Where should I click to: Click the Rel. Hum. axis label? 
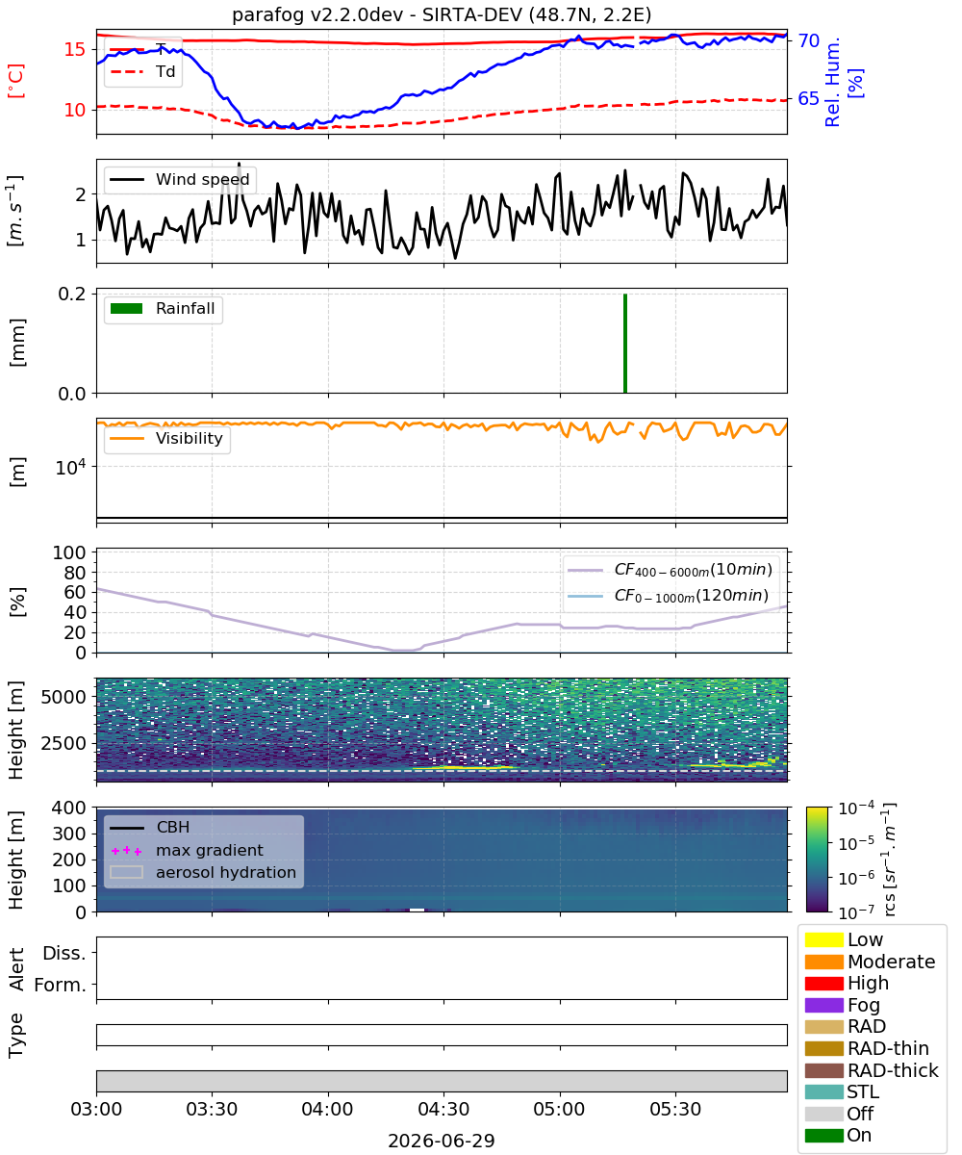(x=845, y=82)
